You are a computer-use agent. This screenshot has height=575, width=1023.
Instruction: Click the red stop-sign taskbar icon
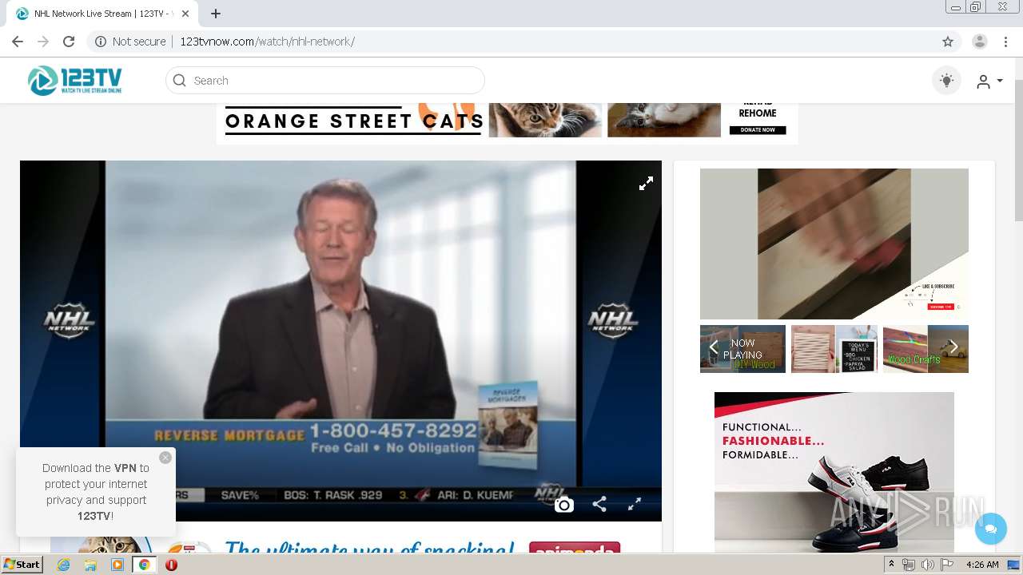(x=171, y=565)
